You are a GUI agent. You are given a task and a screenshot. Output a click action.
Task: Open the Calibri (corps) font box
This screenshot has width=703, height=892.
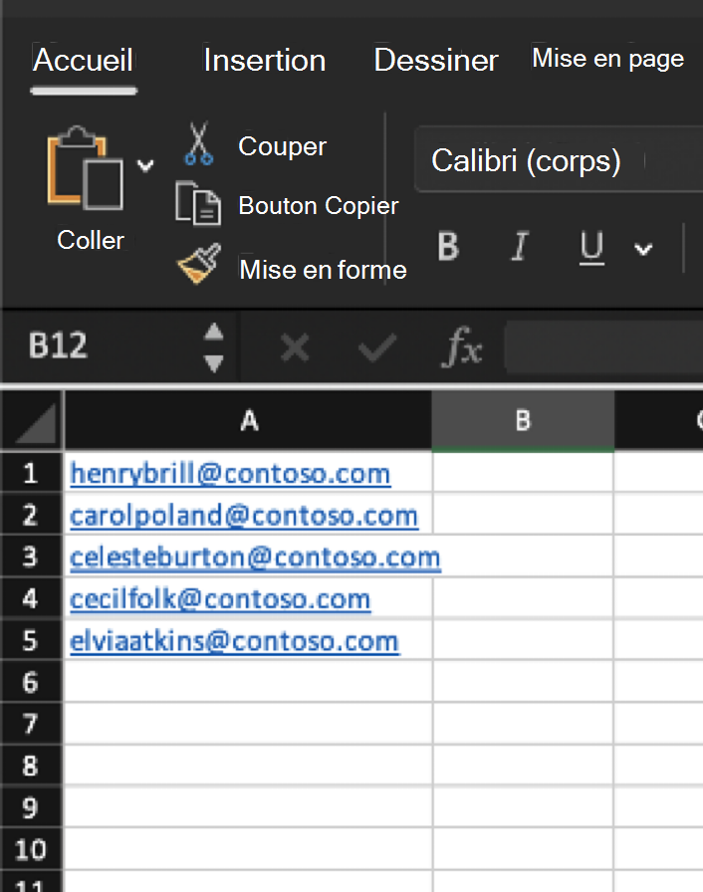(560, 160)
